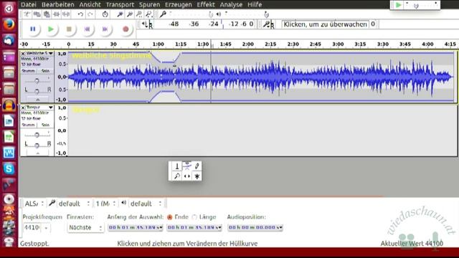
Task: Open the Ansicht menu
Action: pyautogui.click(x=90, y=4)
